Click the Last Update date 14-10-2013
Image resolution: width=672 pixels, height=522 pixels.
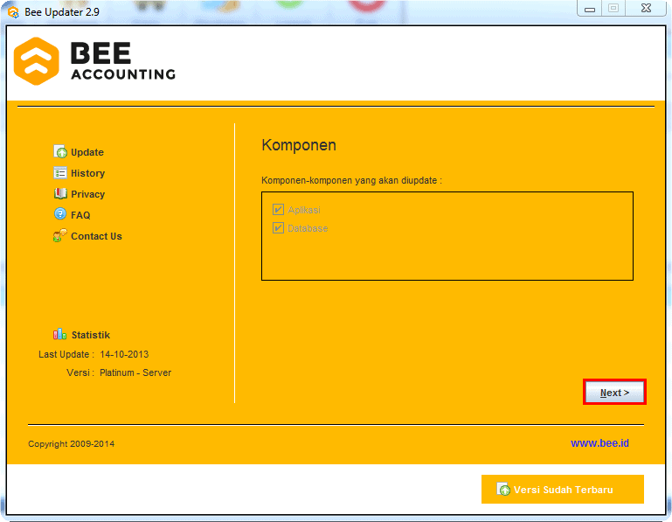coord(124,354)
